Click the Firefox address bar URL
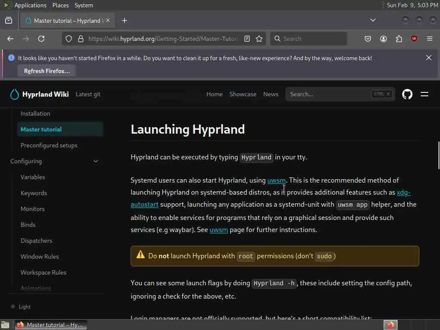The width and height of the screenshot is (440, 330). (x=163, y=39)
